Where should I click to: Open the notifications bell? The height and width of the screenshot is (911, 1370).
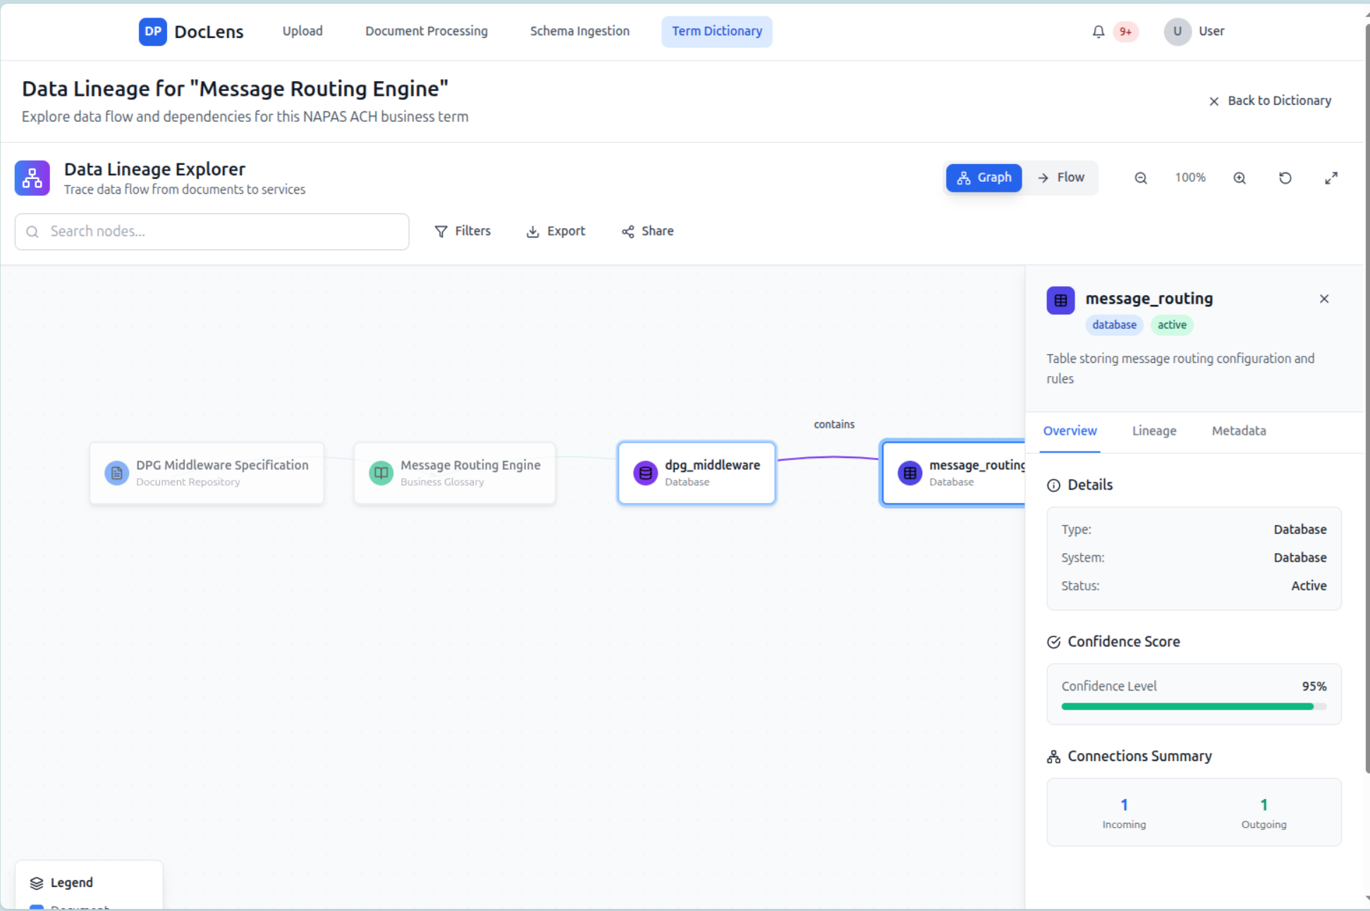pyautogui.click(x=1098, y=32)
